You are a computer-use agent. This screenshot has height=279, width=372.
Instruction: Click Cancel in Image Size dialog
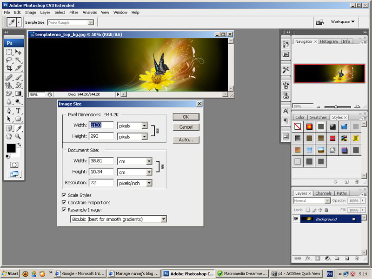(186, 127)
